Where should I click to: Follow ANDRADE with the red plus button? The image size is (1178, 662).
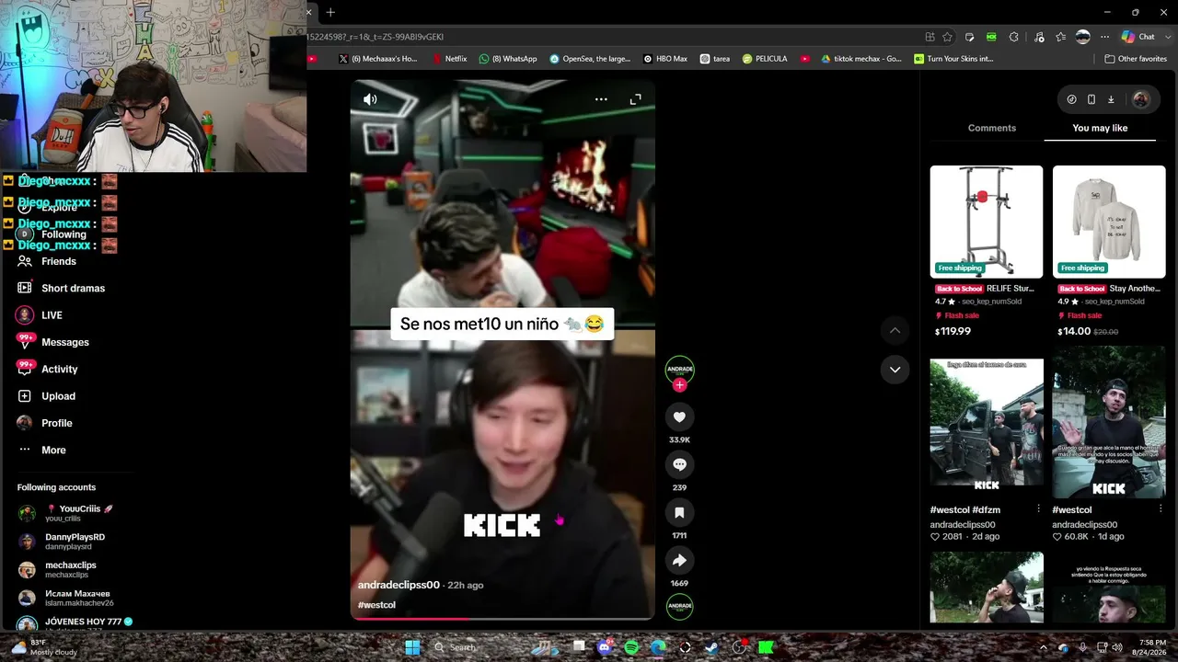(679, 385)
